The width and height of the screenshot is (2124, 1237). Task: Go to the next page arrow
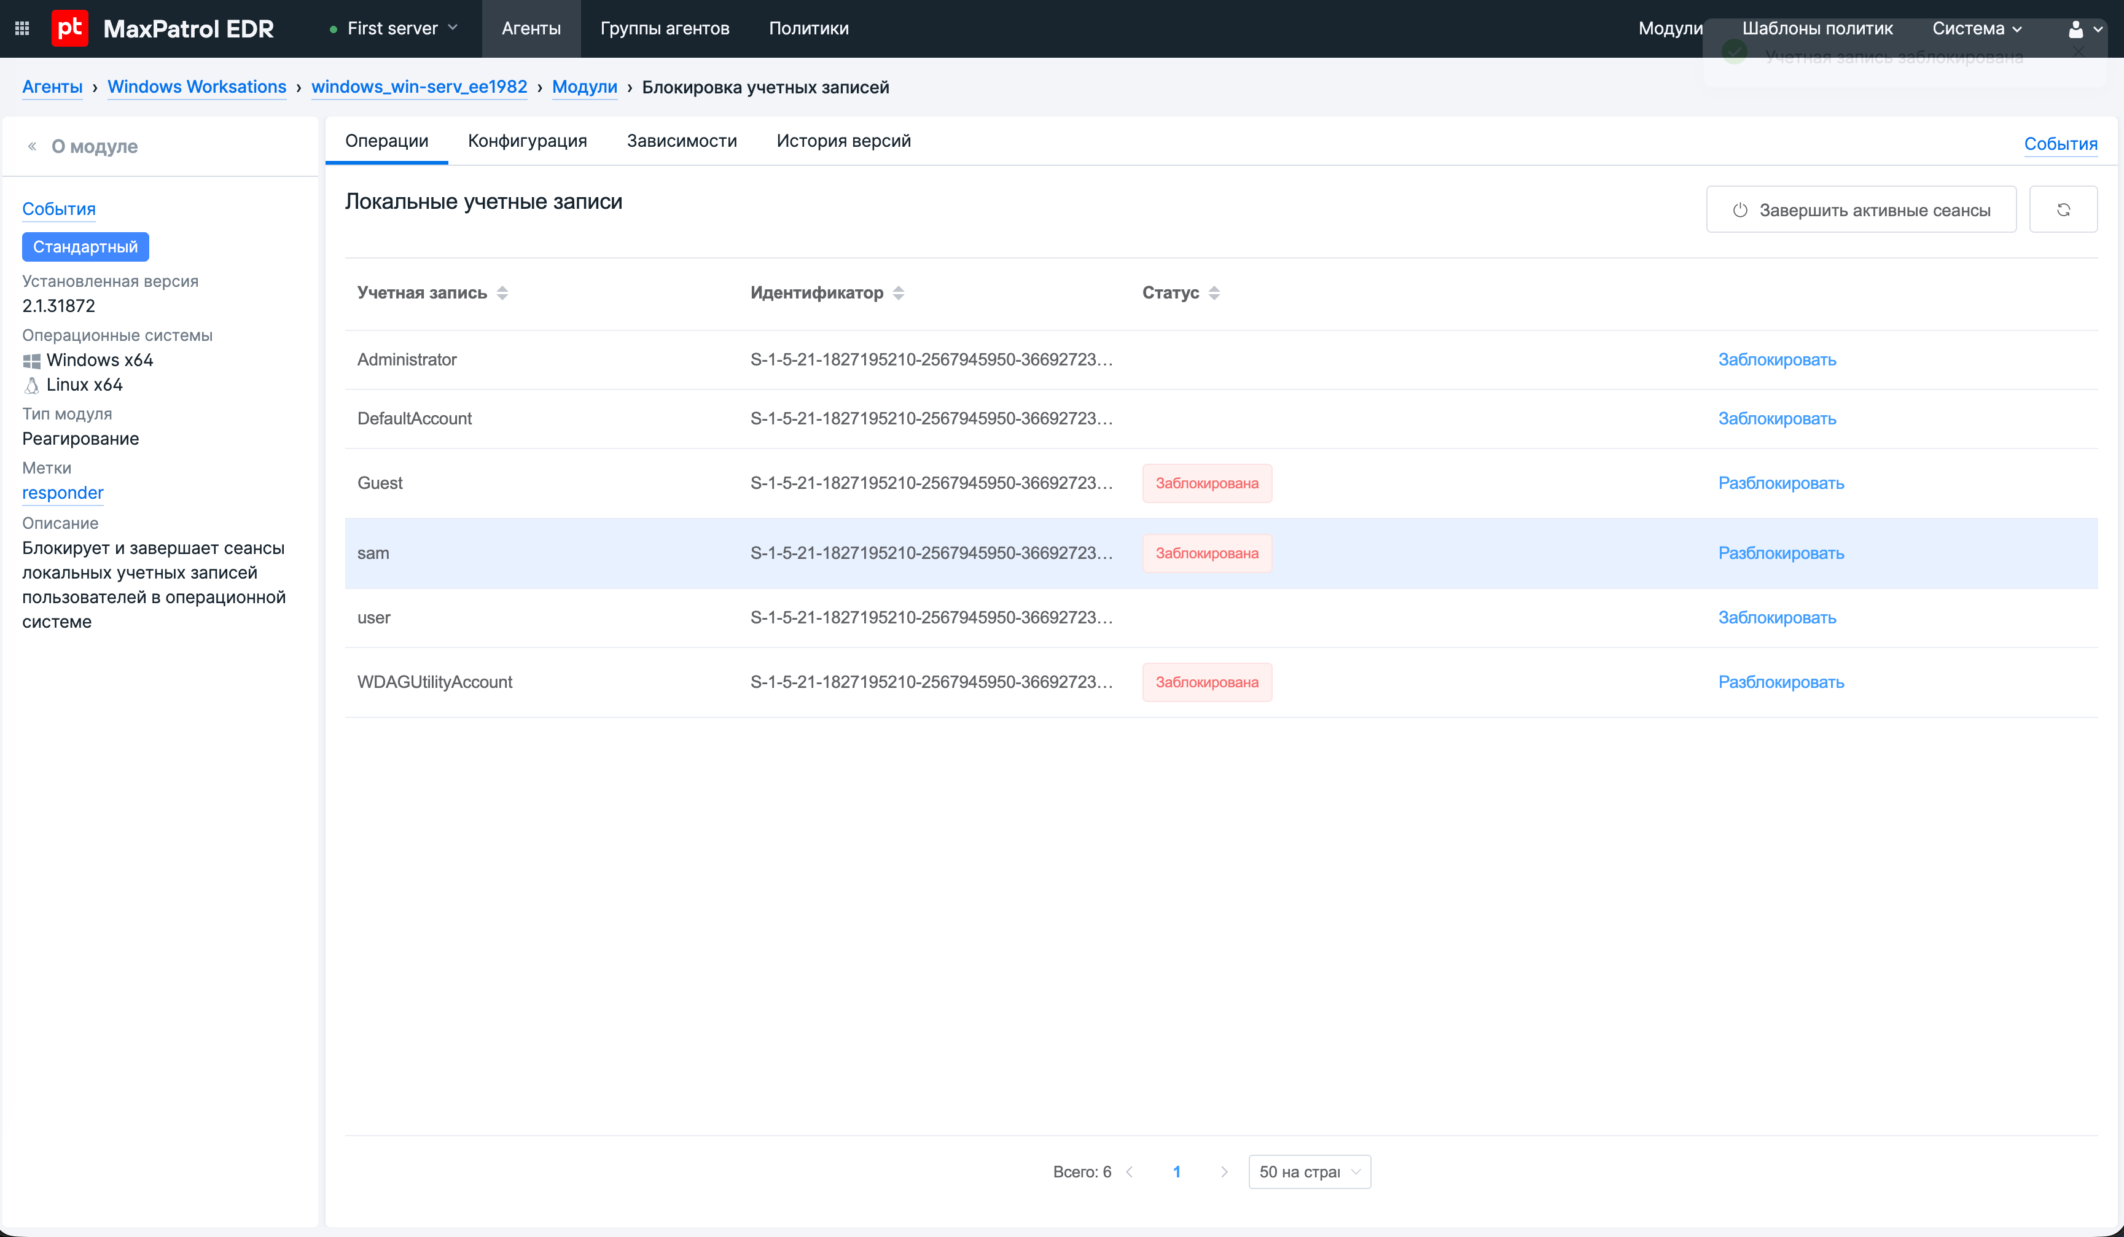coord(1224,1172)
